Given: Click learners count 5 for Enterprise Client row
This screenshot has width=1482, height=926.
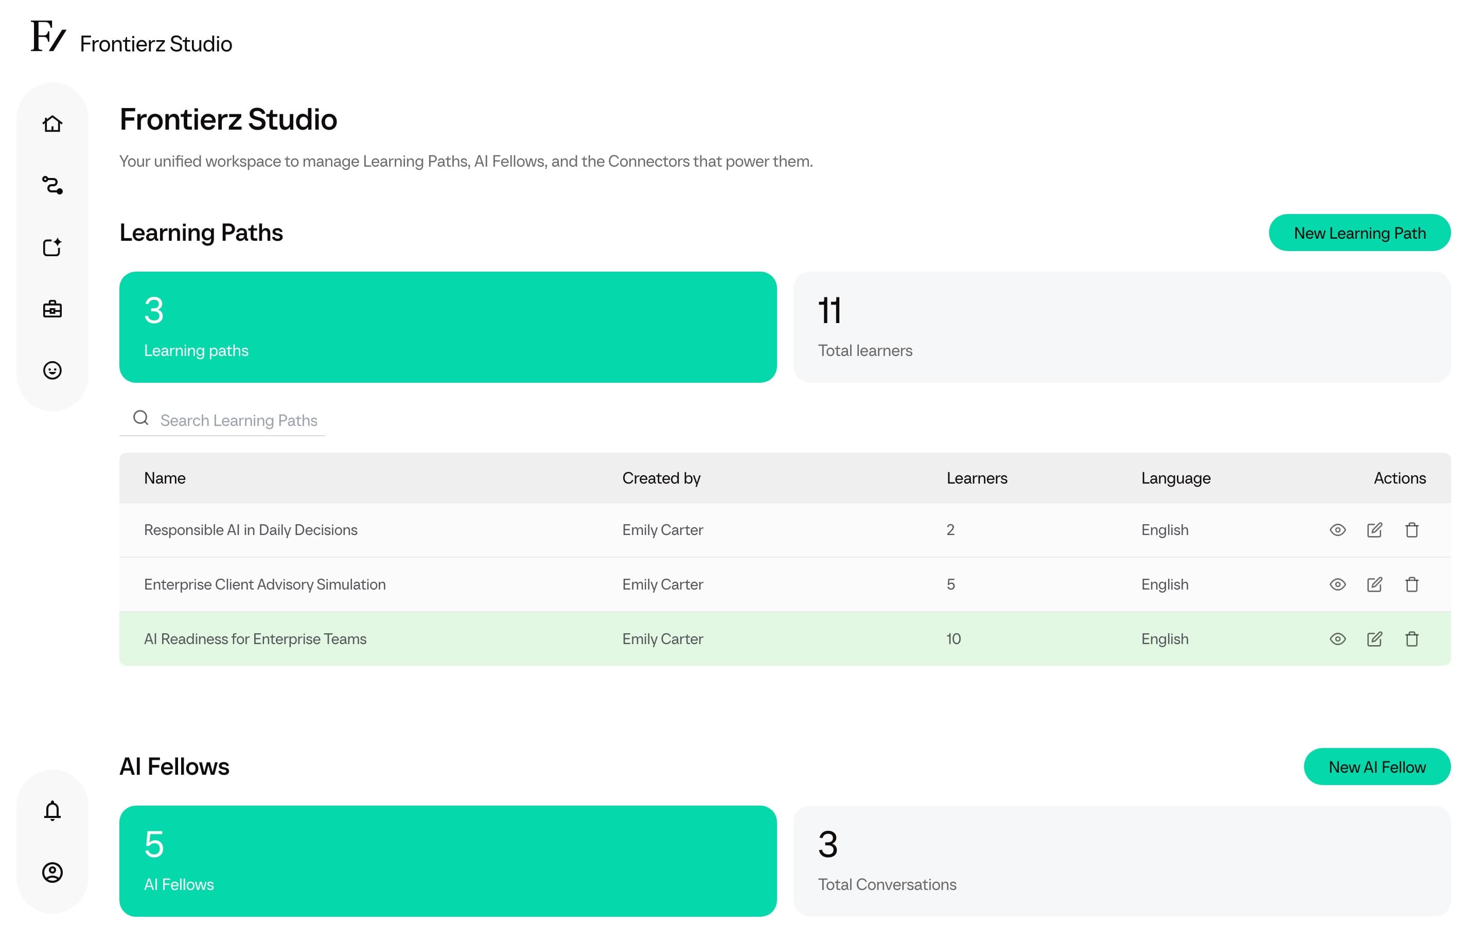Looking at the screenshot, I should pyautogui.click(x=950, y=584).
